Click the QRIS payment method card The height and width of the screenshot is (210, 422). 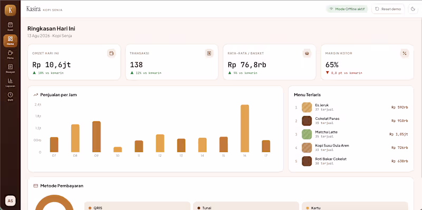[x=137, y=206]
